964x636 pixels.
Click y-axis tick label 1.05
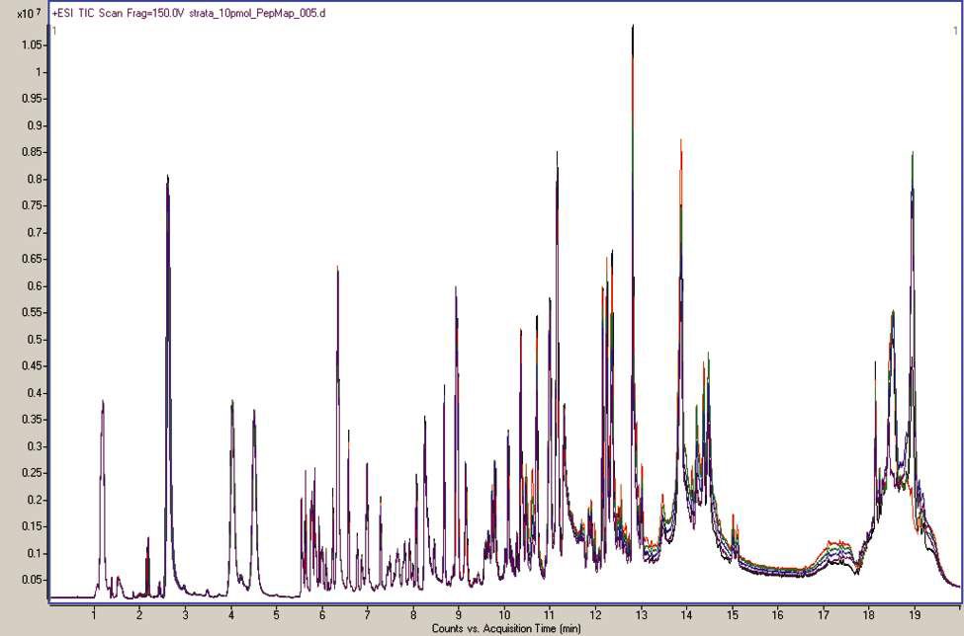click(30, 44)
